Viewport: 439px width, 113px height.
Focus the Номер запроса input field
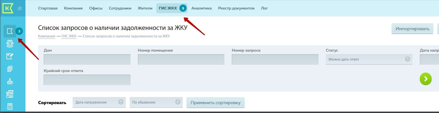click(x=275, y=59)
